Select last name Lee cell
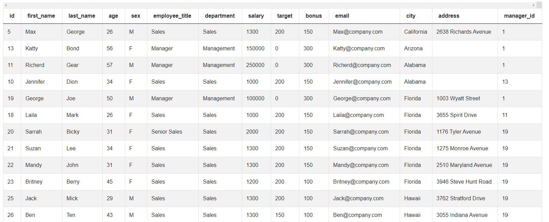Viewport: 549px width, 222px height. pyautogui.click(x=82, y=149)
